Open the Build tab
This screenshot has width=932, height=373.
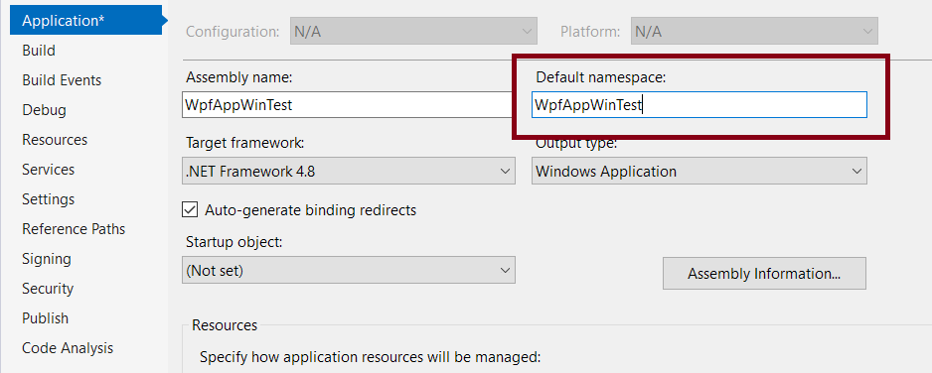click(39, 51)
